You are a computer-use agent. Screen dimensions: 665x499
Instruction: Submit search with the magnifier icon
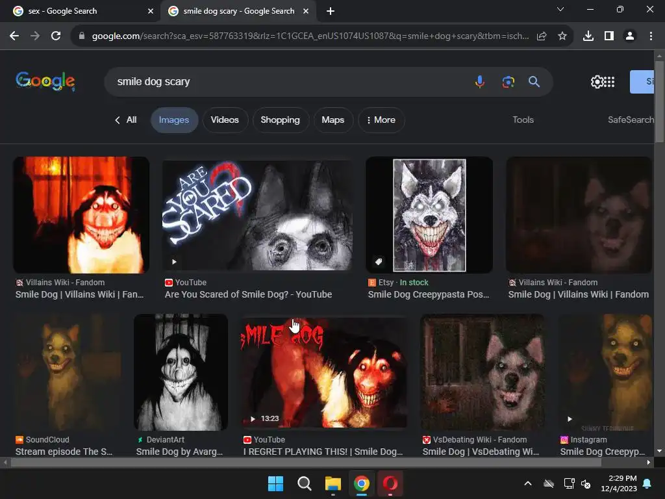click(534, 81)
